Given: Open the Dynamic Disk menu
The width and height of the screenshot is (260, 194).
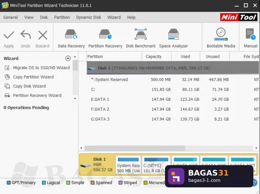Looking at the screenshot, I should coord(88,17).
